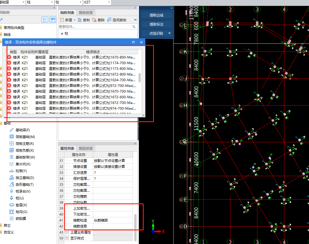Maximize the error dialog window
The width and height of the screenshot is (309, 244).
(x=133, y=42)
